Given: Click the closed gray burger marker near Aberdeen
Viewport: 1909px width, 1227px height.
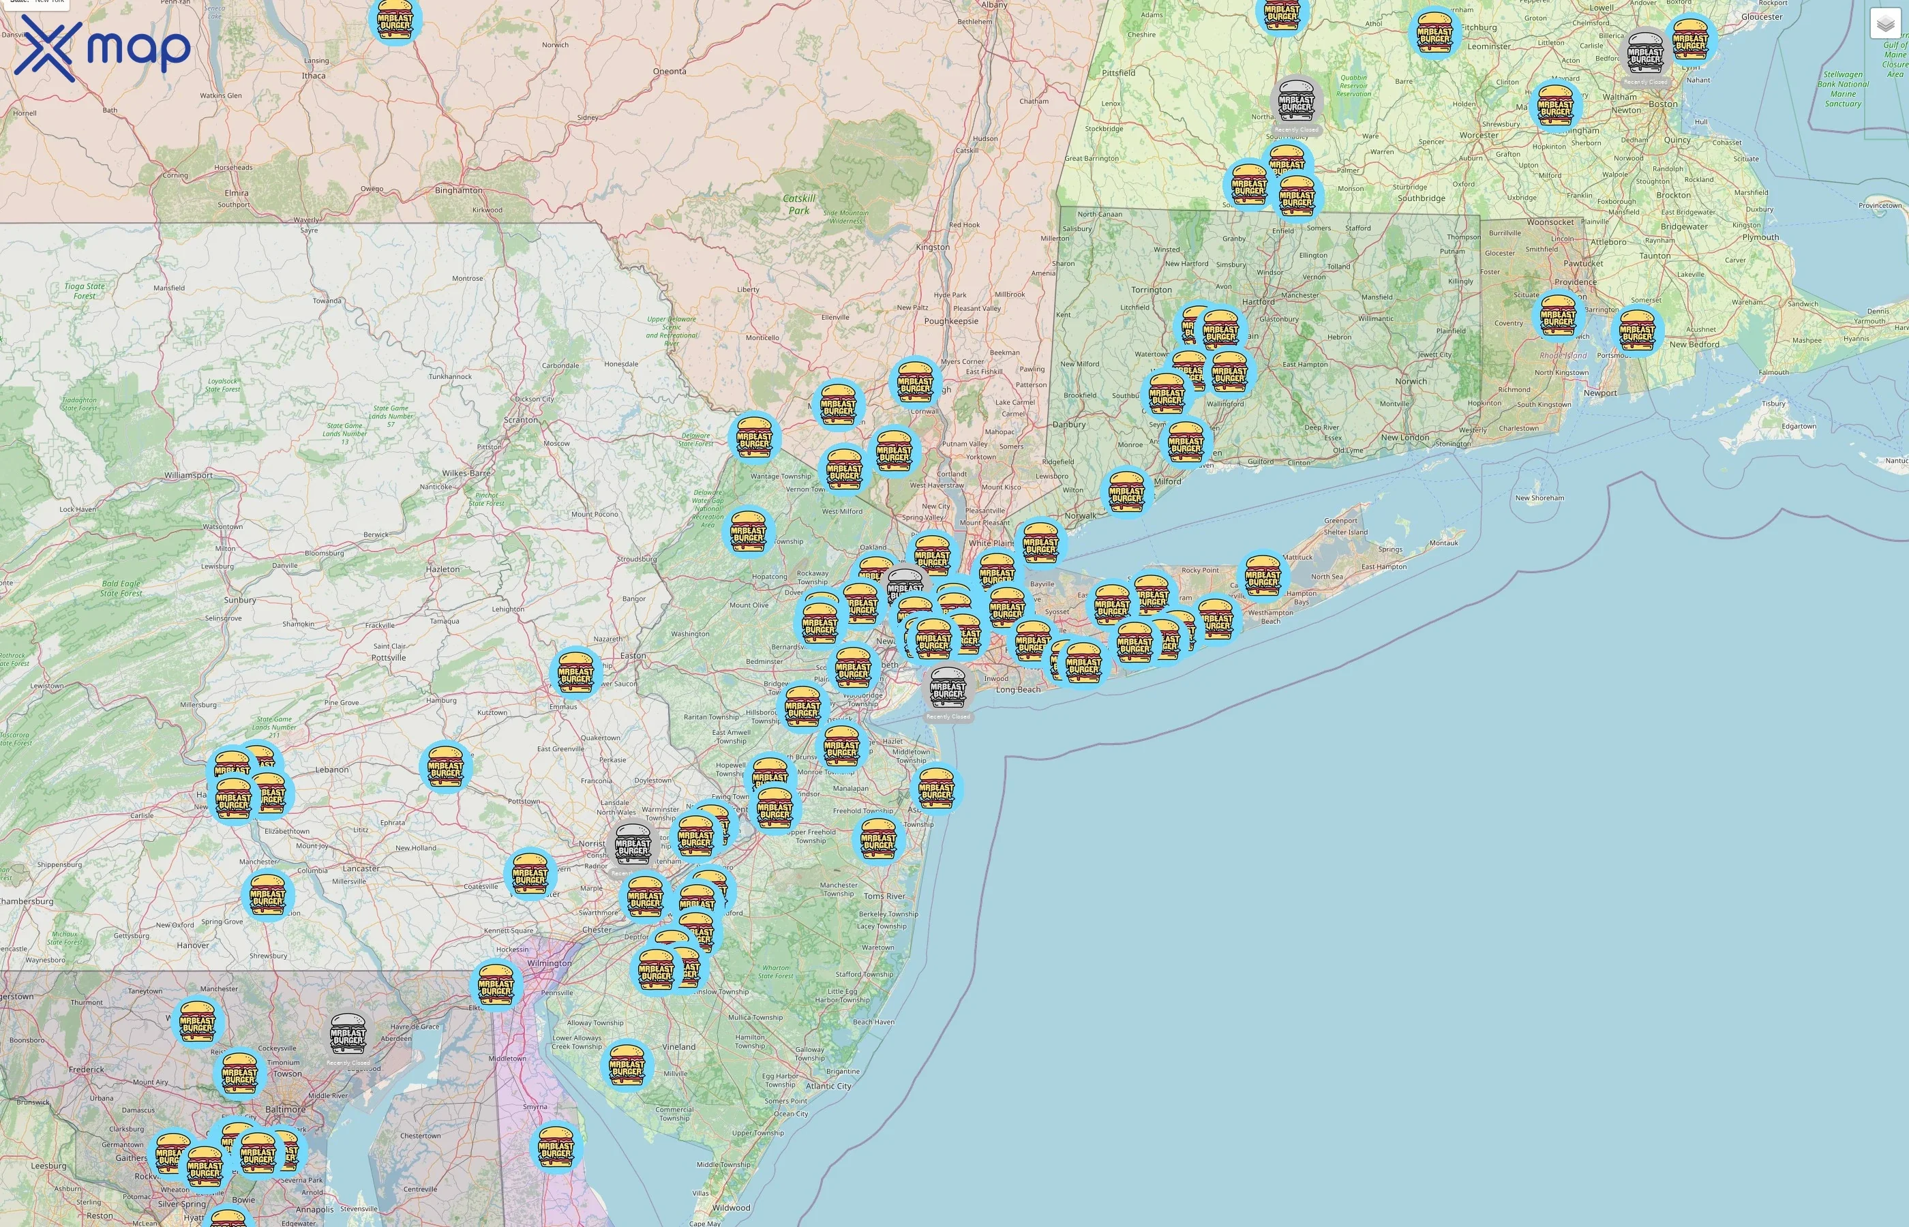Looking at the screenshot, I should (348, 1034).
